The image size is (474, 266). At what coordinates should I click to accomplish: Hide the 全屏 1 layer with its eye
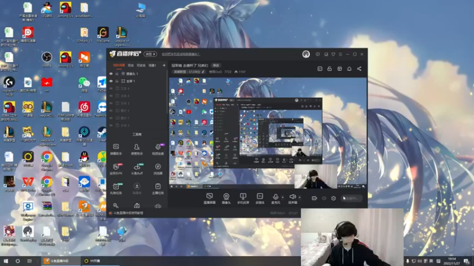click(111, 81)
